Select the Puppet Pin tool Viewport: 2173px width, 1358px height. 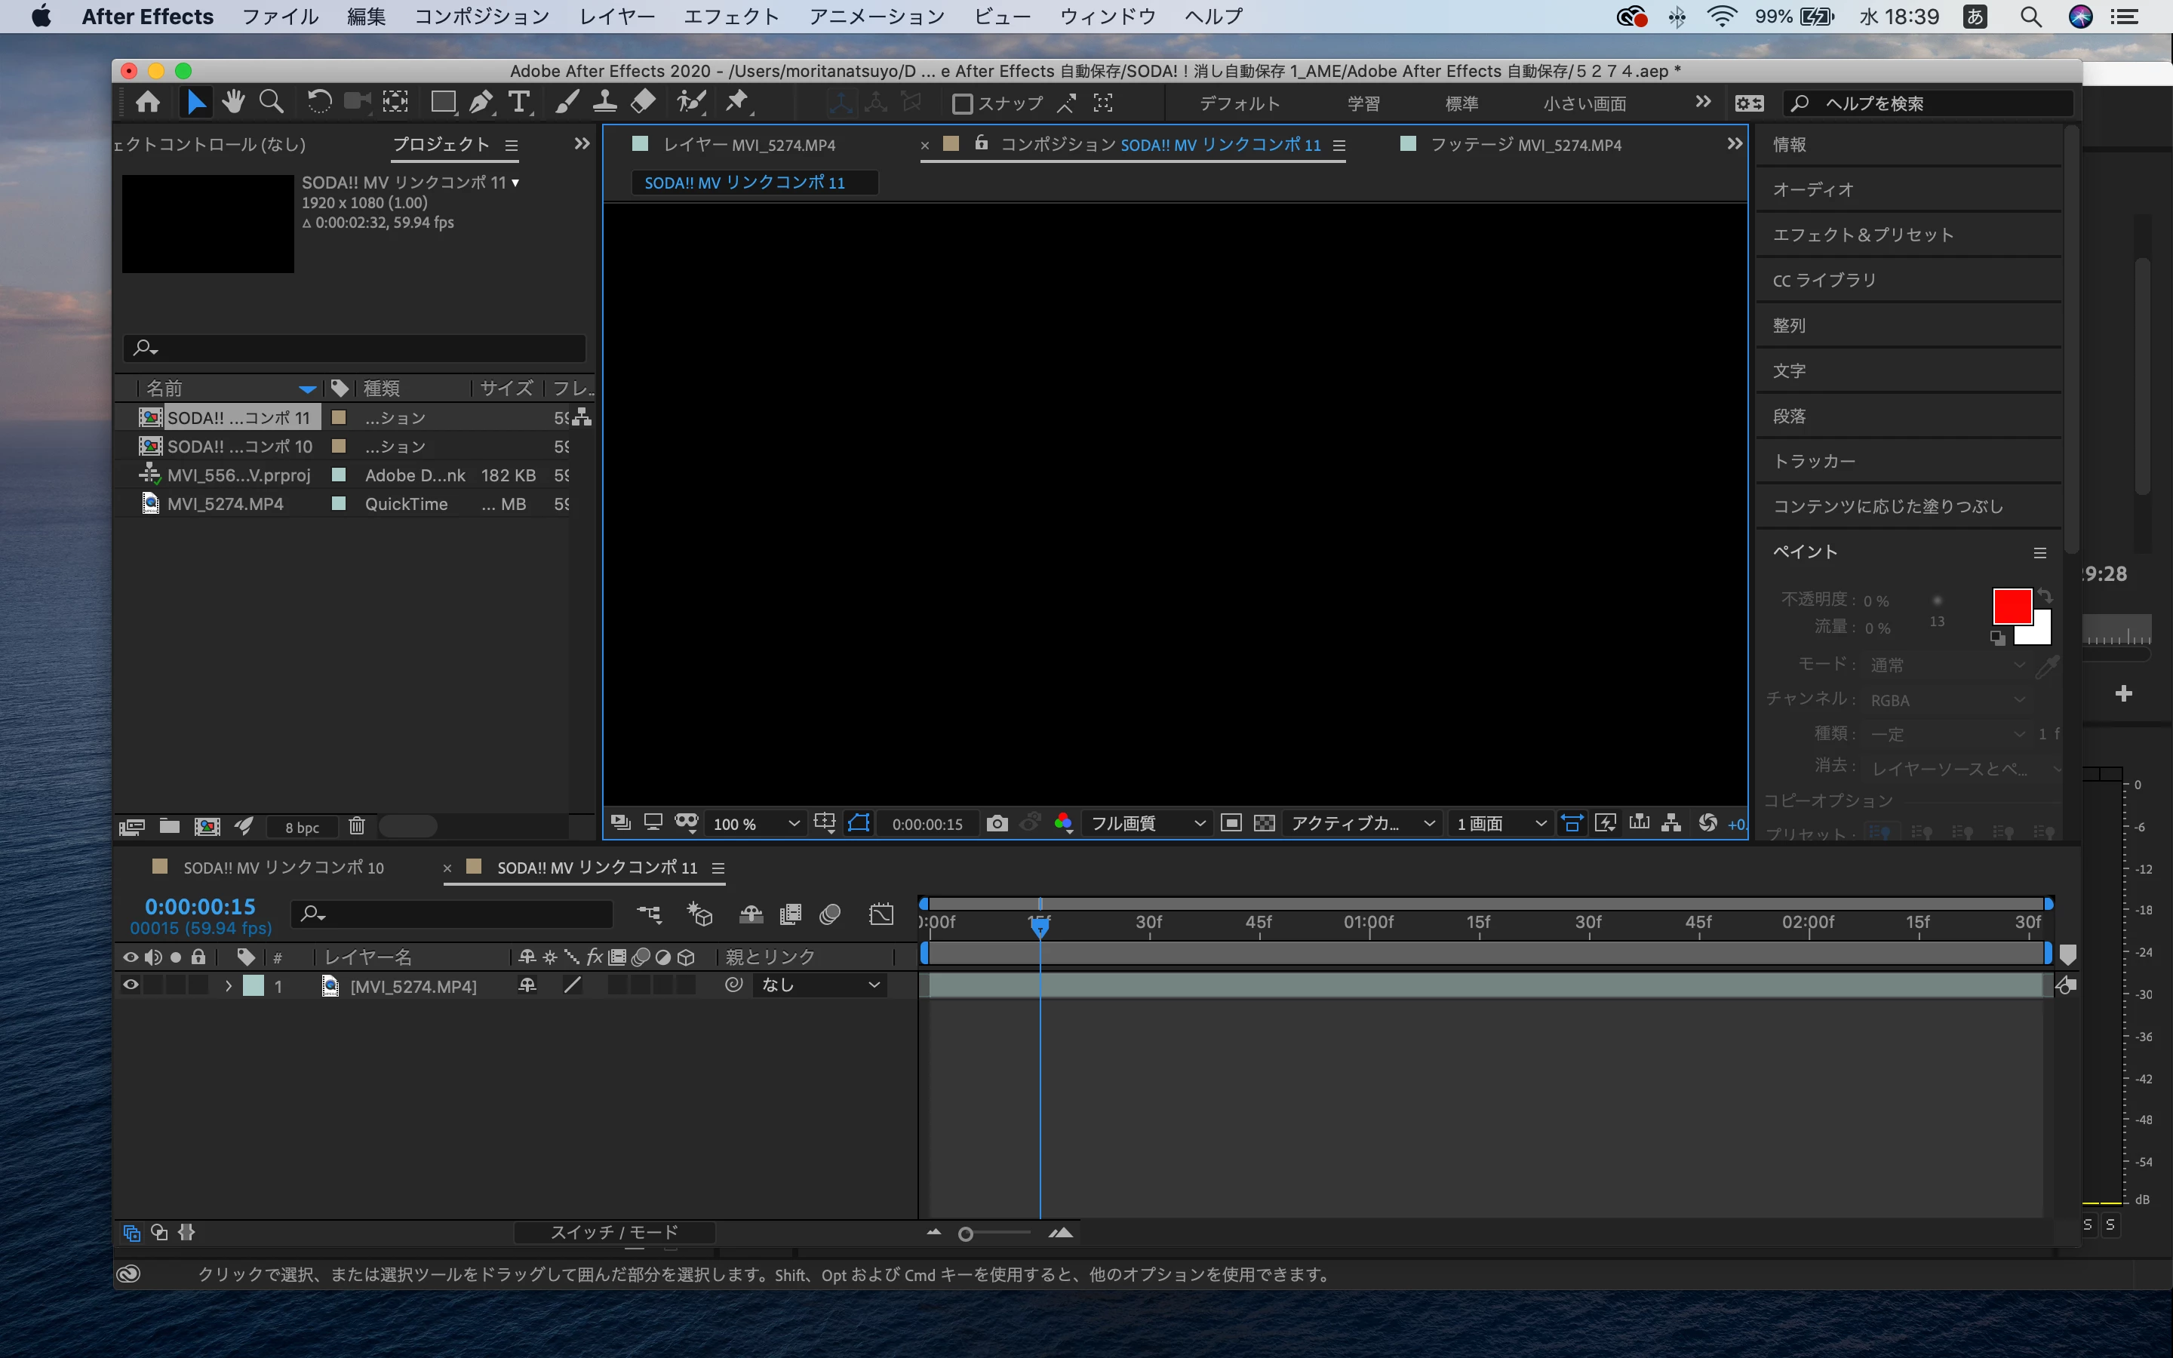coord(737,103)
